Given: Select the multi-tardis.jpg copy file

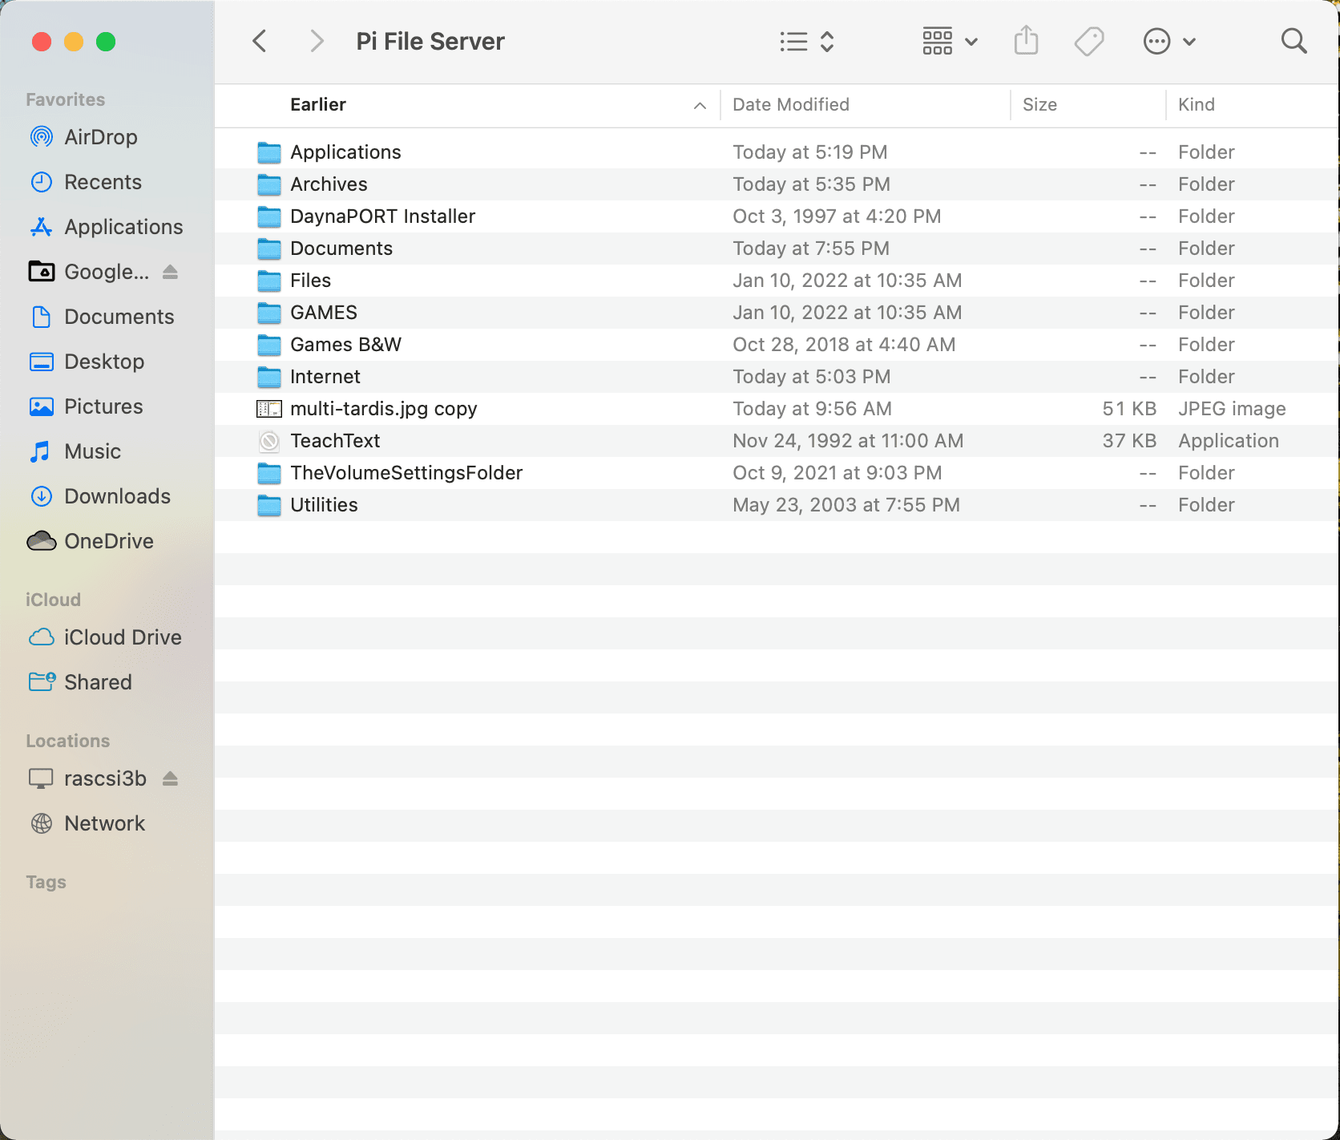Looking at the screenshot, I should coord(776,409).
